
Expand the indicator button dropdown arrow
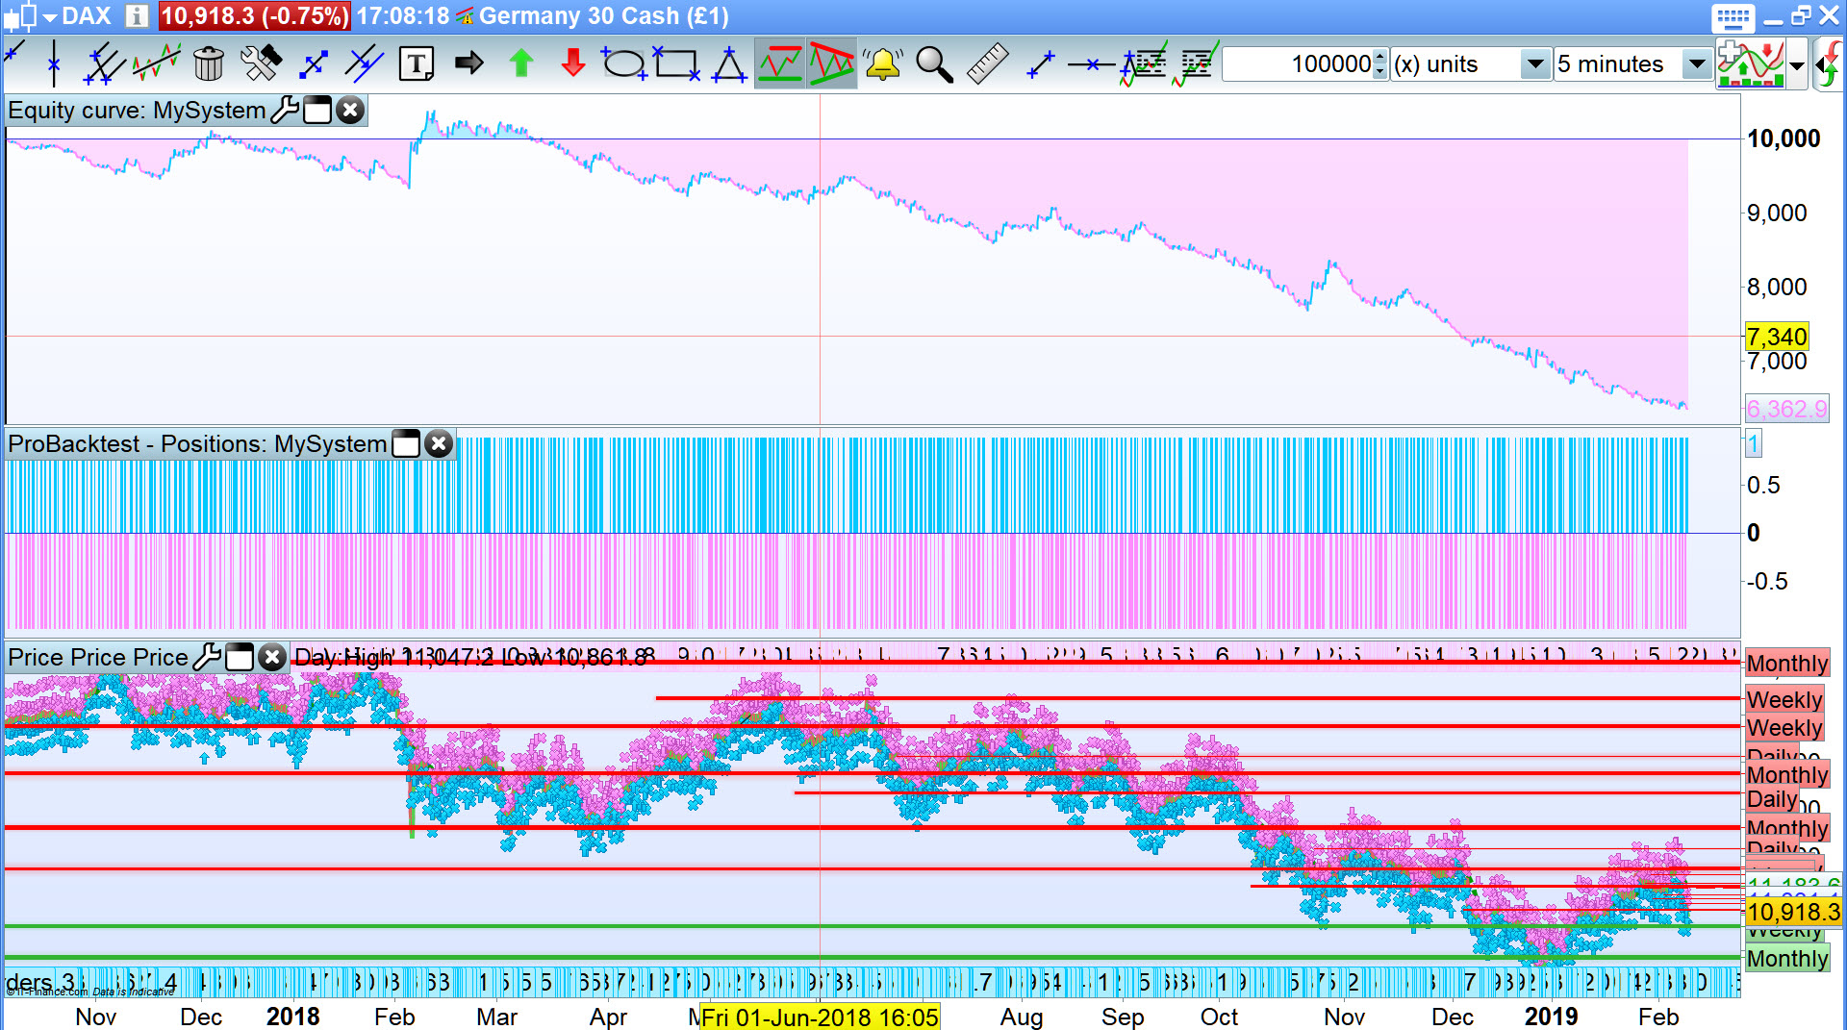(1796, 65)
